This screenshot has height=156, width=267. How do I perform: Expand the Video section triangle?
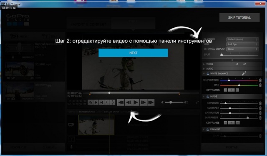tap(204, 64)
